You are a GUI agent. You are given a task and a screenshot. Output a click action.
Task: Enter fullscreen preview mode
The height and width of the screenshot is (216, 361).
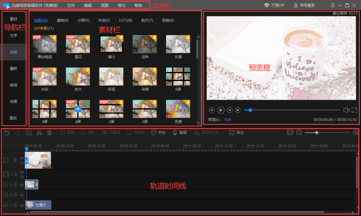click(x=354, y=110)
